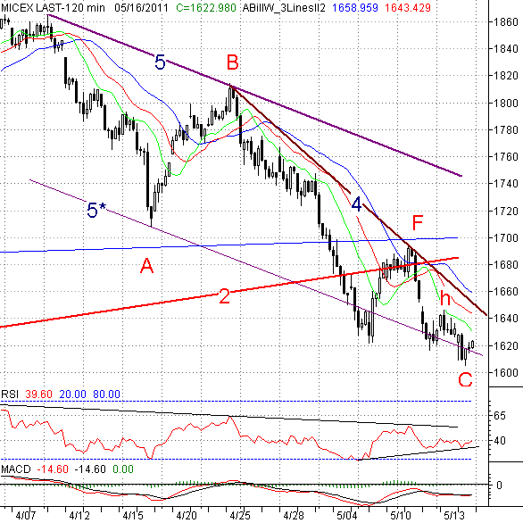Screen dimensions: 523x523
Task: Click the green C=1622.980 close value
Action: [206, 8]
